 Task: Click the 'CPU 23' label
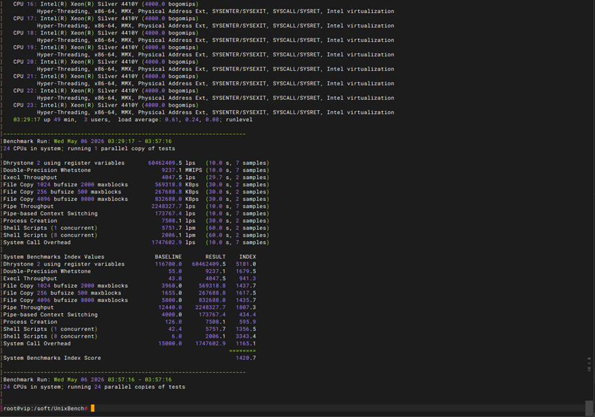[x=23, y=105]
